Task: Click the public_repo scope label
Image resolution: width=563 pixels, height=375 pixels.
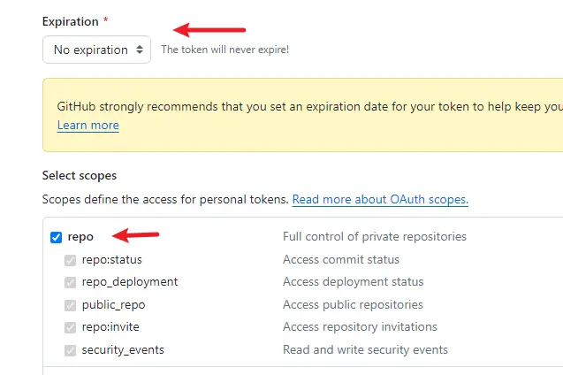Action: tap(113, 305)
